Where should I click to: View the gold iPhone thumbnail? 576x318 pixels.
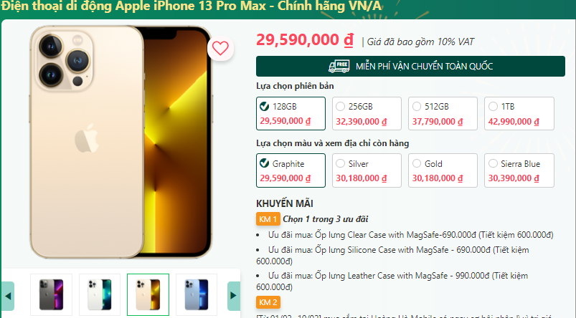148,294
